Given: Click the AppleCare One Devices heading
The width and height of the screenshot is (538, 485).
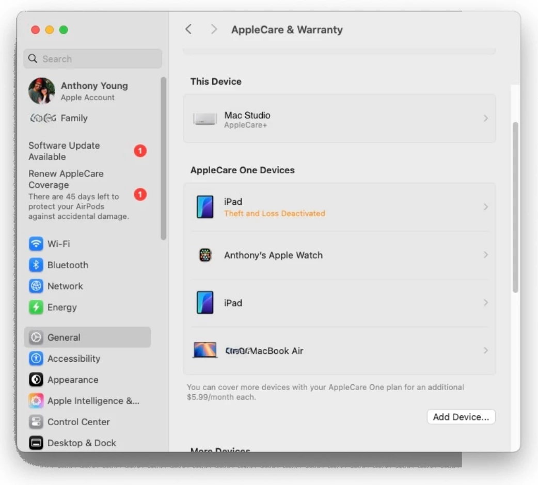Looking at the screenshot, I should pos(242,170).
